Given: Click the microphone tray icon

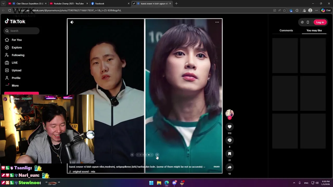Looking at the screenshot, I should (300, 183).
